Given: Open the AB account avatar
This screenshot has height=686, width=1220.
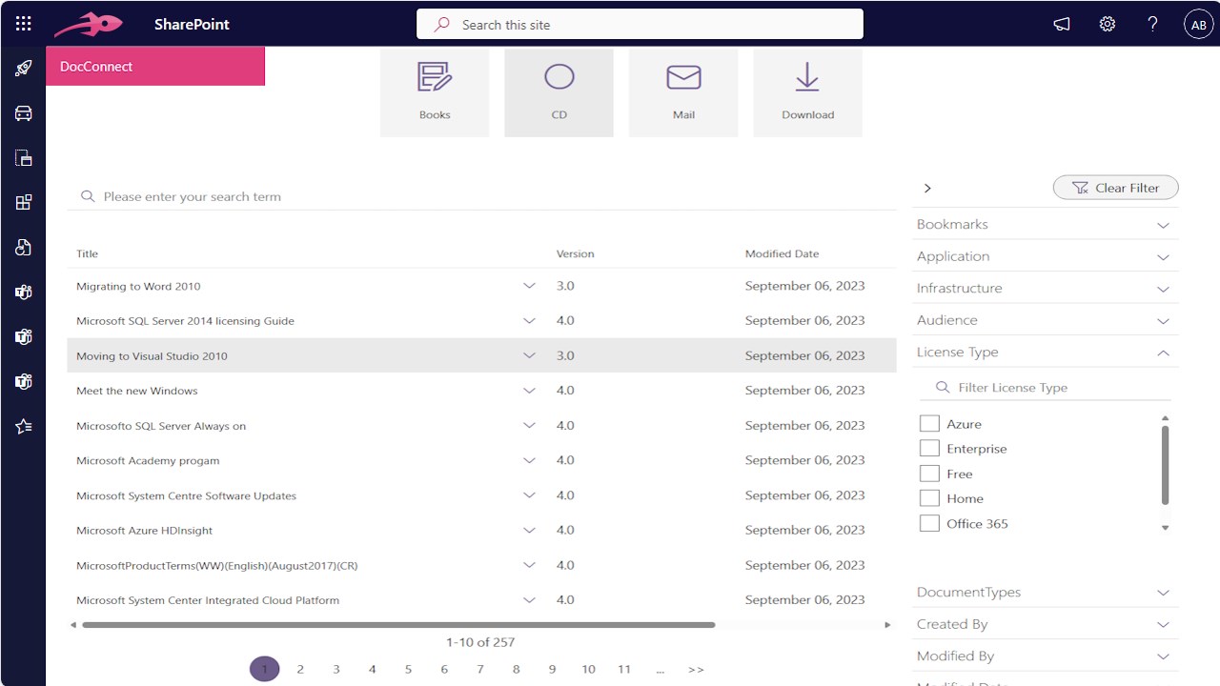Looking at the screenshot, I should click(x=1198, y=25).
